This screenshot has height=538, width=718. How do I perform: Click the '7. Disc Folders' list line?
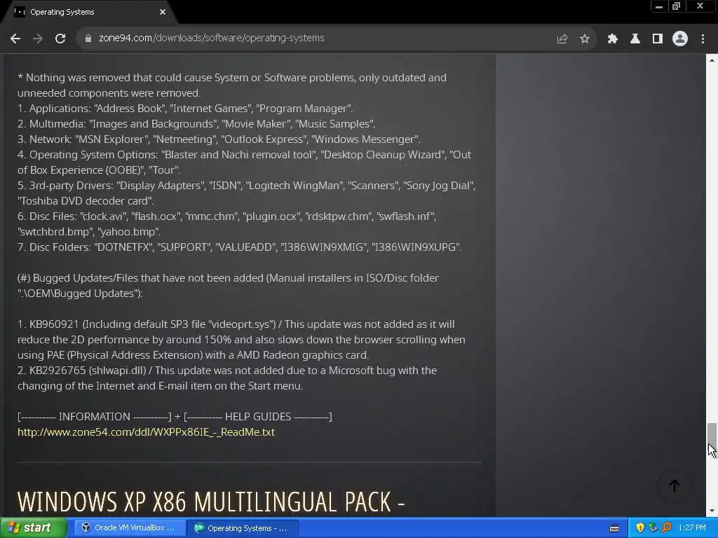240,247
